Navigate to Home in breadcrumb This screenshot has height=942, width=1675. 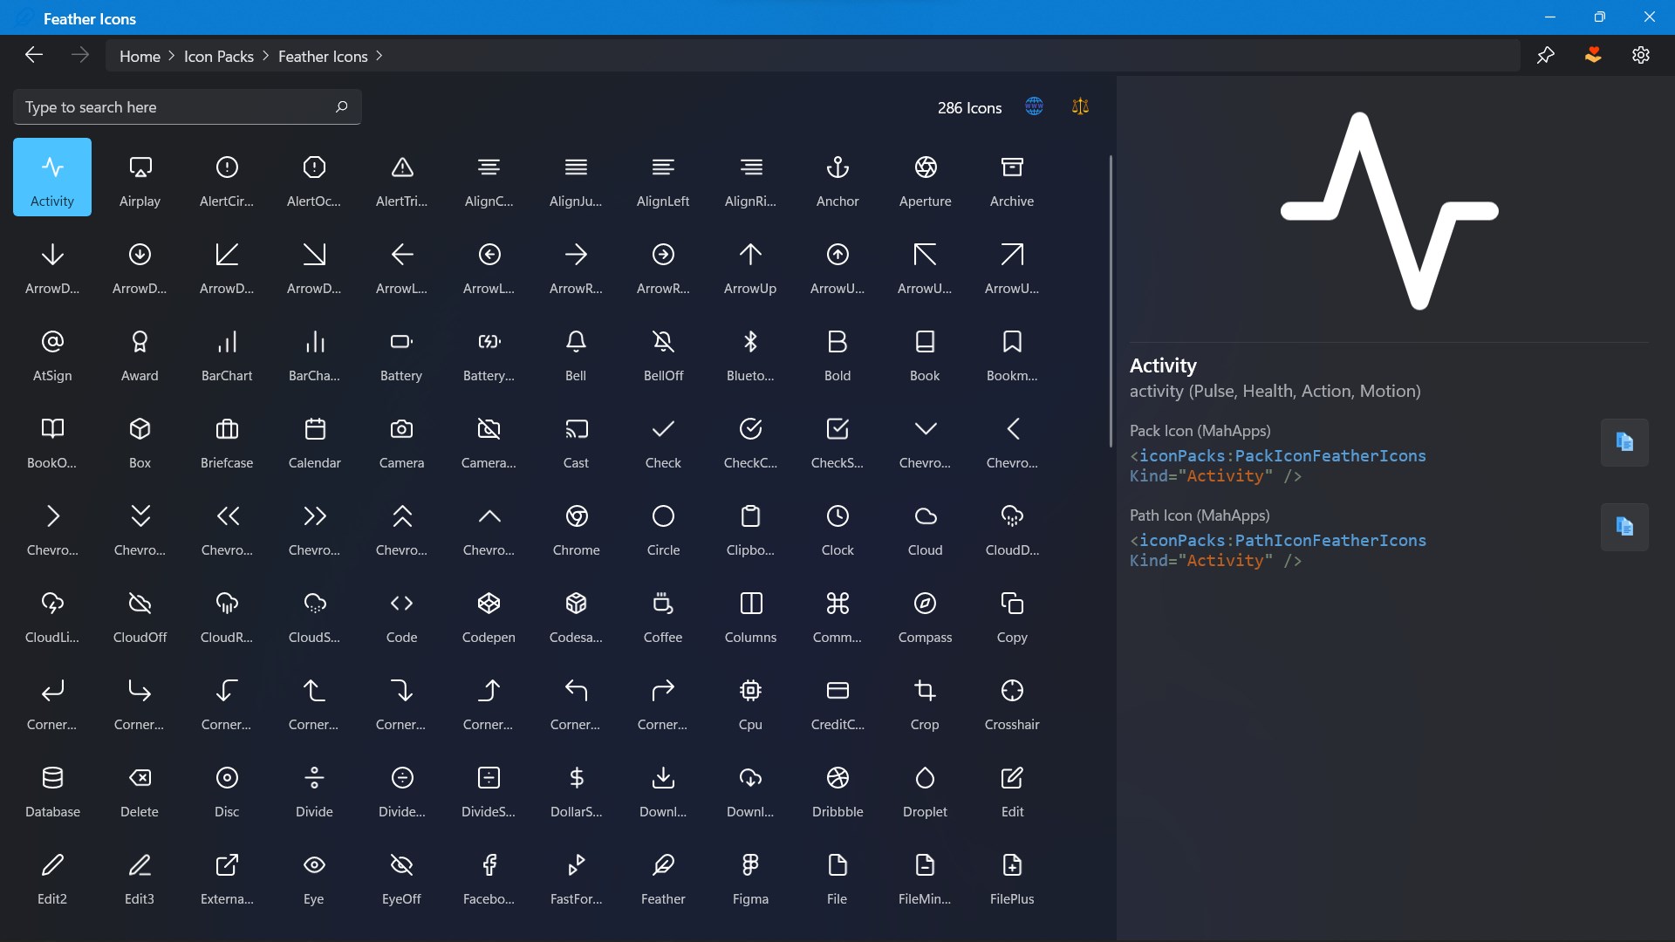pyautogui.click(x=140, y=56)
